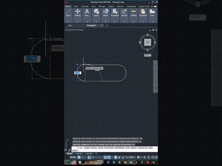Expand the Quick Access toolbar arrow

pos(68,2)
